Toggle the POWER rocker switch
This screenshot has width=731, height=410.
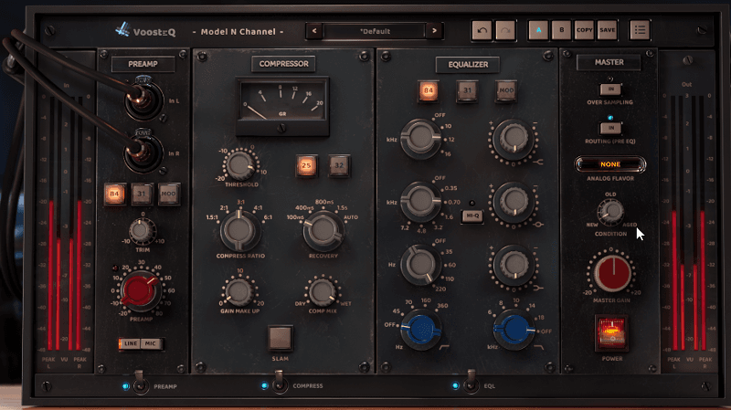point(611,333)
